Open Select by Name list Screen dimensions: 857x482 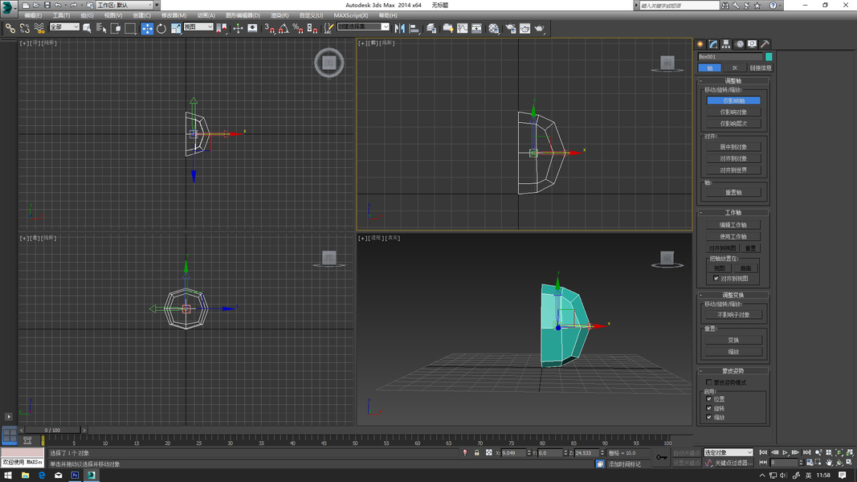point(101,28)
